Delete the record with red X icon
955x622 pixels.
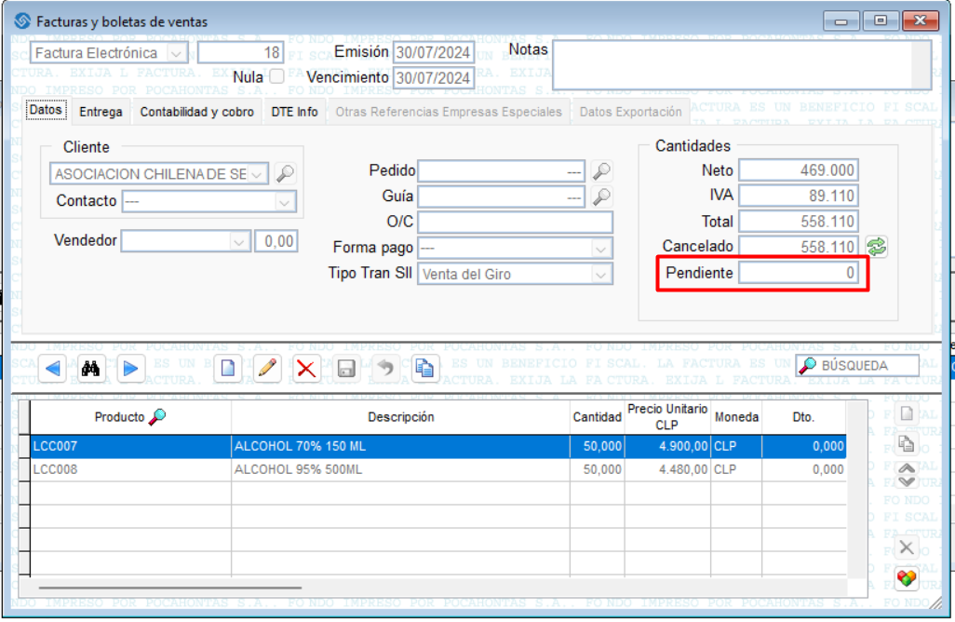tap(305, 369)
